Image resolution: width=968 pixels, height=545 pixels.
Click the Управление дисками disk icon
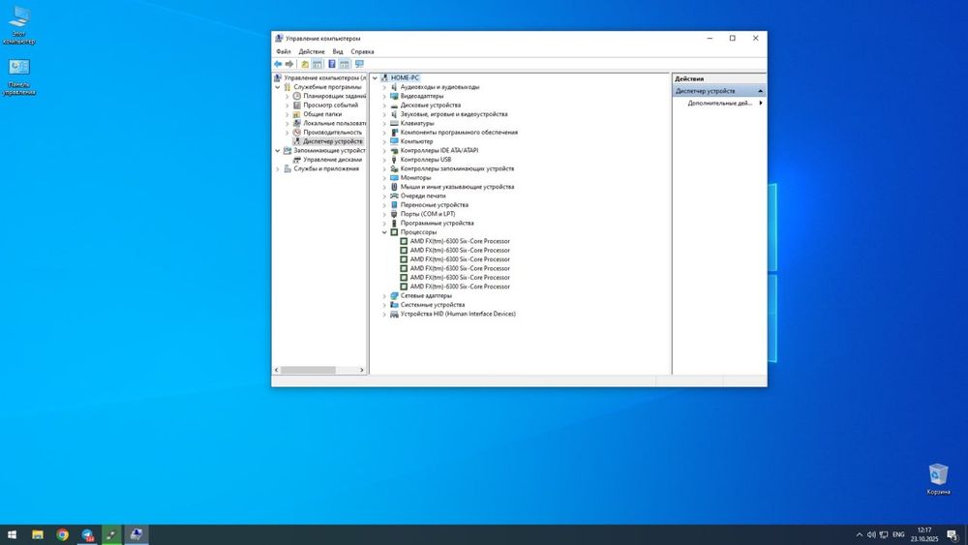click(x=297, y=160)
